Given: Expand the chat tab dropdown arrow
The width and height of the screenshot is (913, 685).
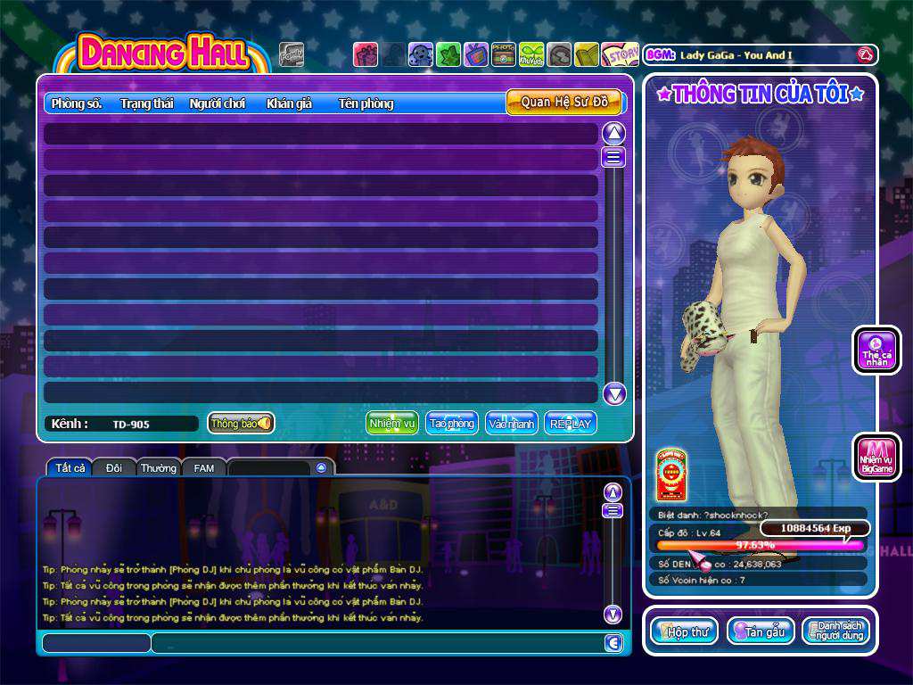Looking at the screenshot, I should click(x=321, y=467).
